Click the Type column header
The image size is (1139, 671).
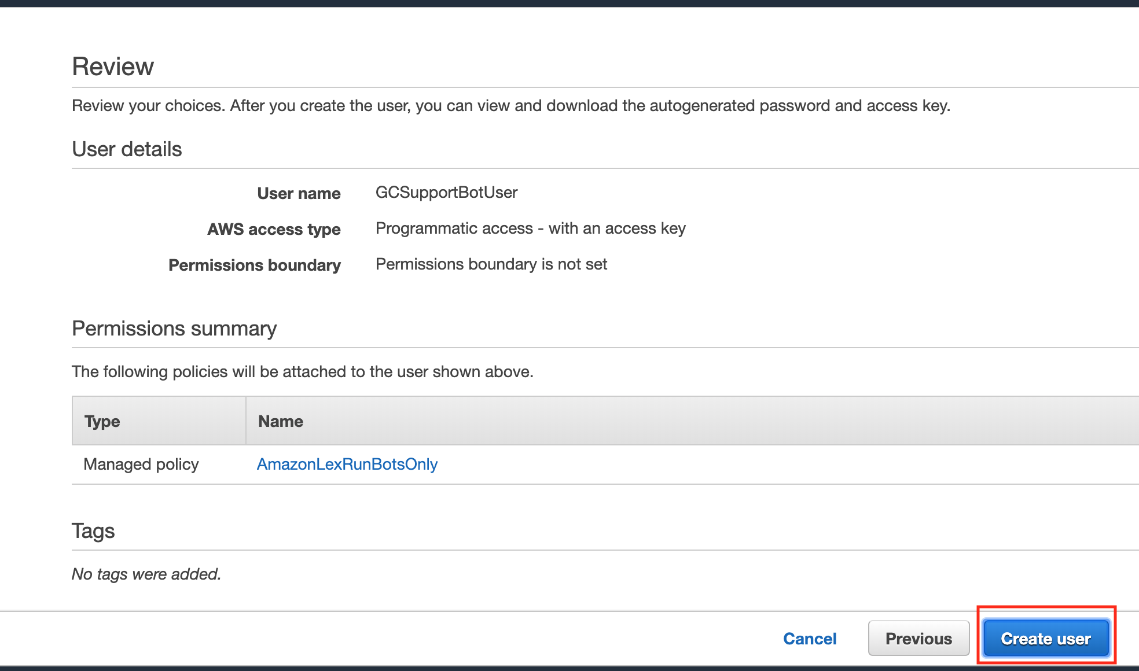(x=102, y=421)
